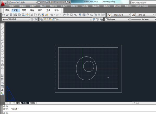Click the Match Properties icon

pos(43,15)
